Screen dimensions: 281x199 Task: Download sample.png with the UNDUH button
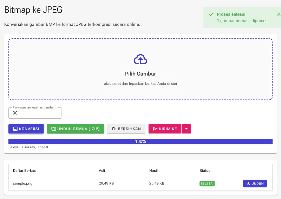255,184
